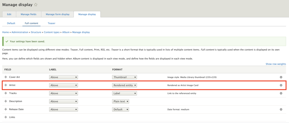Image resolution: width=289 pixels, height=123 pixels.
Task: Click the FORMAT column header
Action: tap(117, 70)
